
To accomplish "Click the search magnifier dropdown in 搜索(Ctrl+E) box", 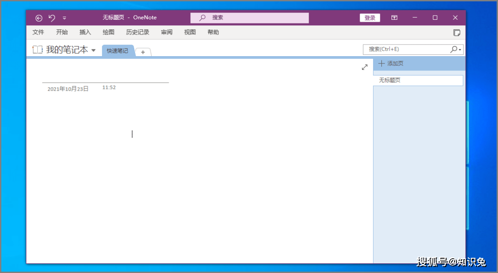I will [x=456, y=49].
